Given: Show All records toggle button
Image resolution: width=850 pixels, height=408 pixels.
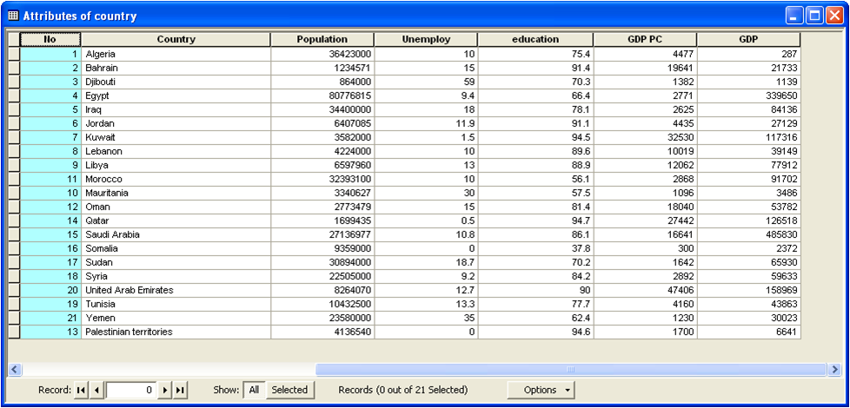Looking at the screenshot, I should pyautogui.click(x=255, y=390).
